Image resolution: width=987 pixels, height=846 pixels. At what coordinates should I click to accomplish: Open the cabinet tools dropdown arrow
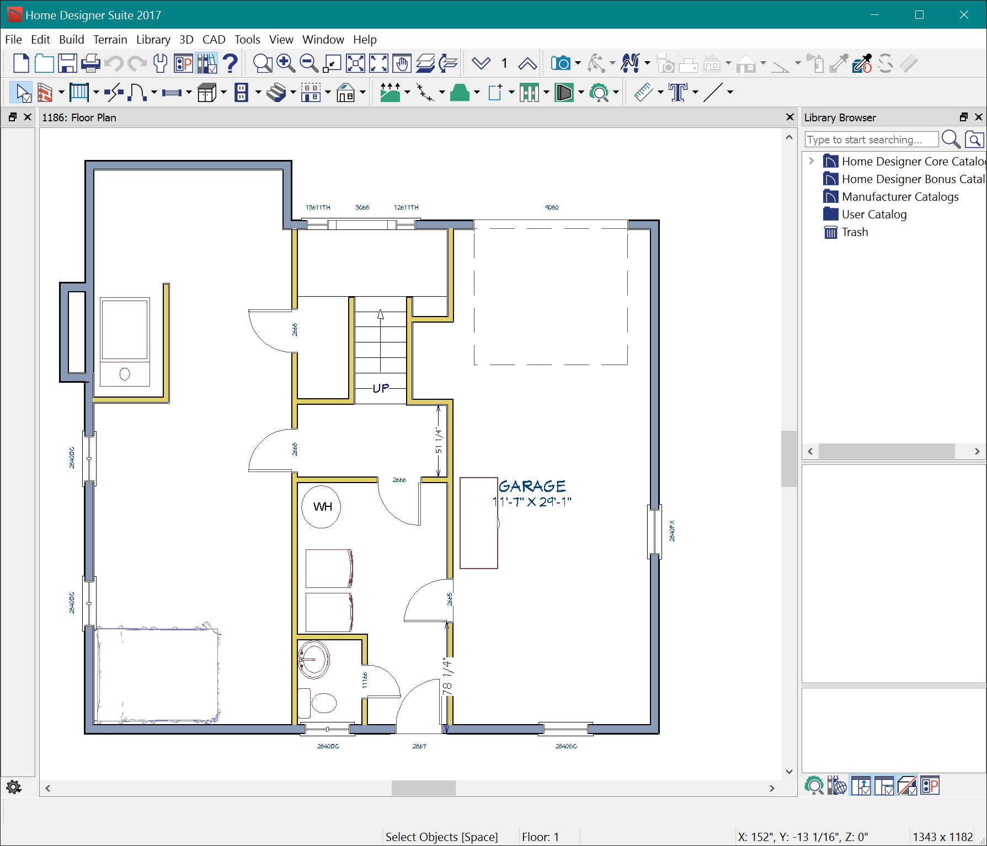point(223,93)
